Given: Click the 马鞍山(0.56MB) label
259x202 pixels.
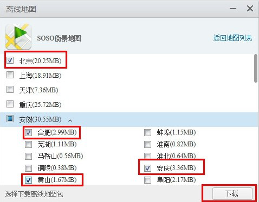Looking at the screenshot, I should tap(60, 156).
